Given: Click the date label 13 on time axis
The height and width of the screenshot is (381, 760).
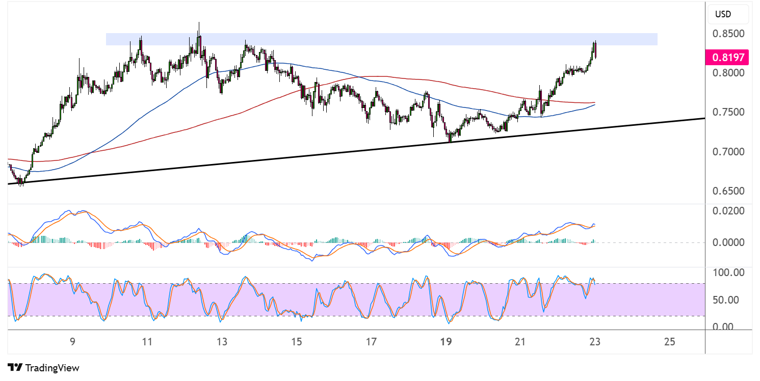Looking at the screenshot, I should tap(222, 342).
